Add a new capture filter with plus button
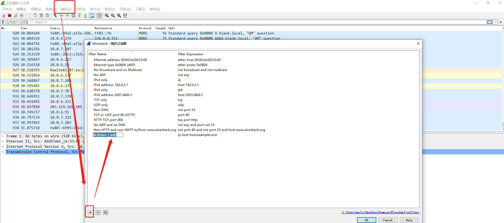This screenshot has height=223, width=504. pyautogui.click(x=90, y=212)
